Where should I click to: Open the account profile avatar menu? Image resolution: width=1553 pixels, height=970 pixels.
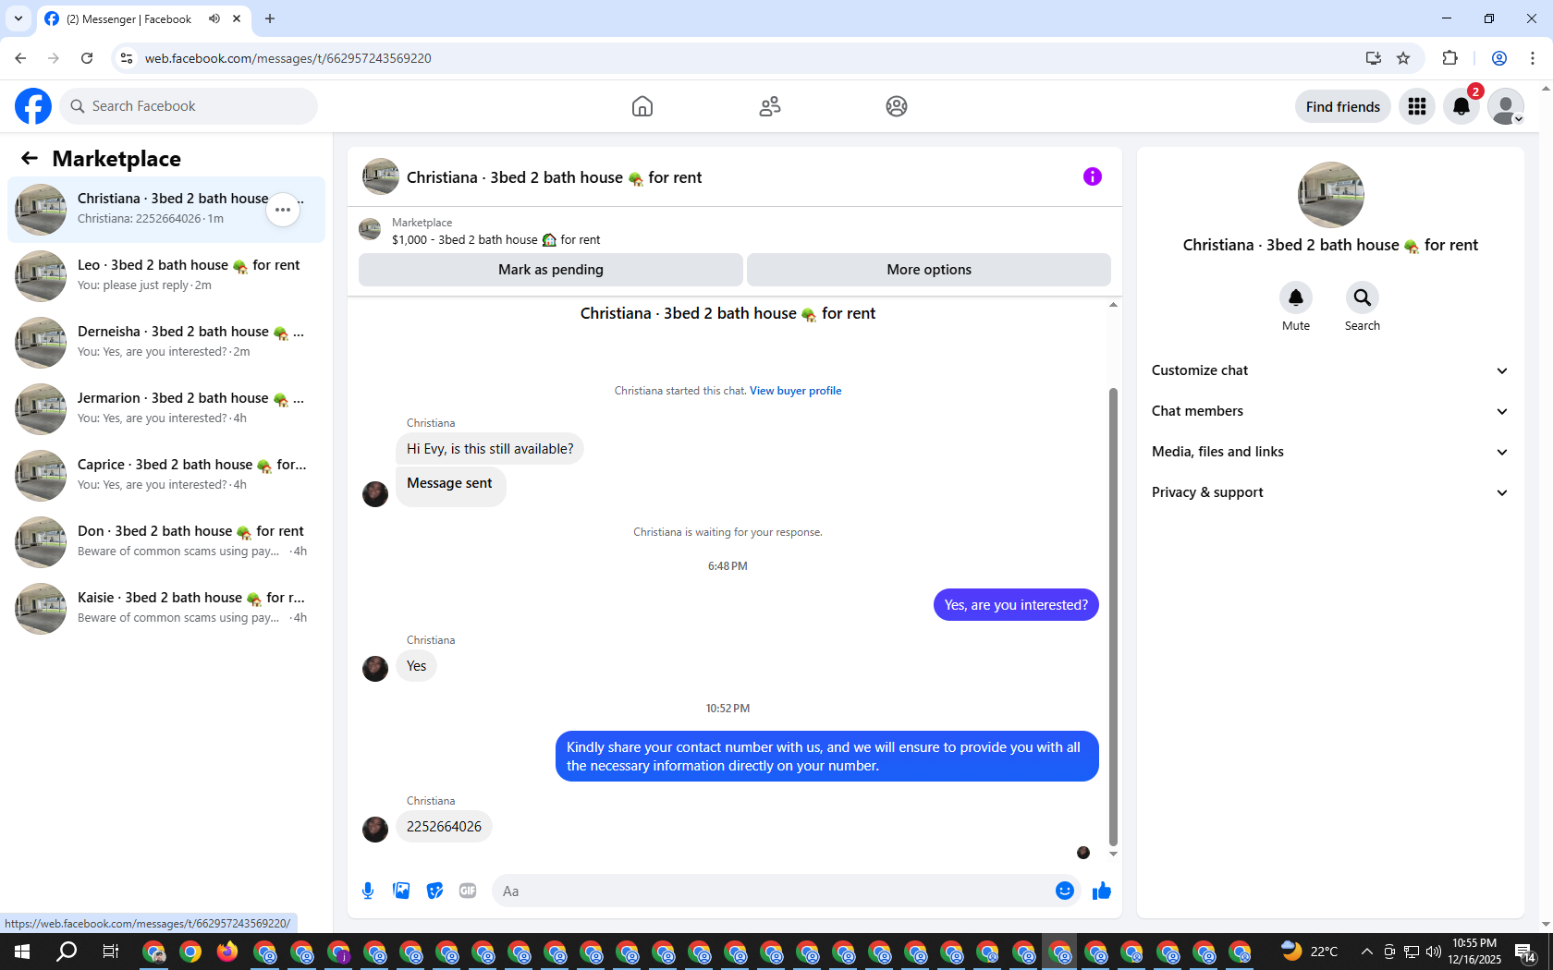[x=1506, y=106]
